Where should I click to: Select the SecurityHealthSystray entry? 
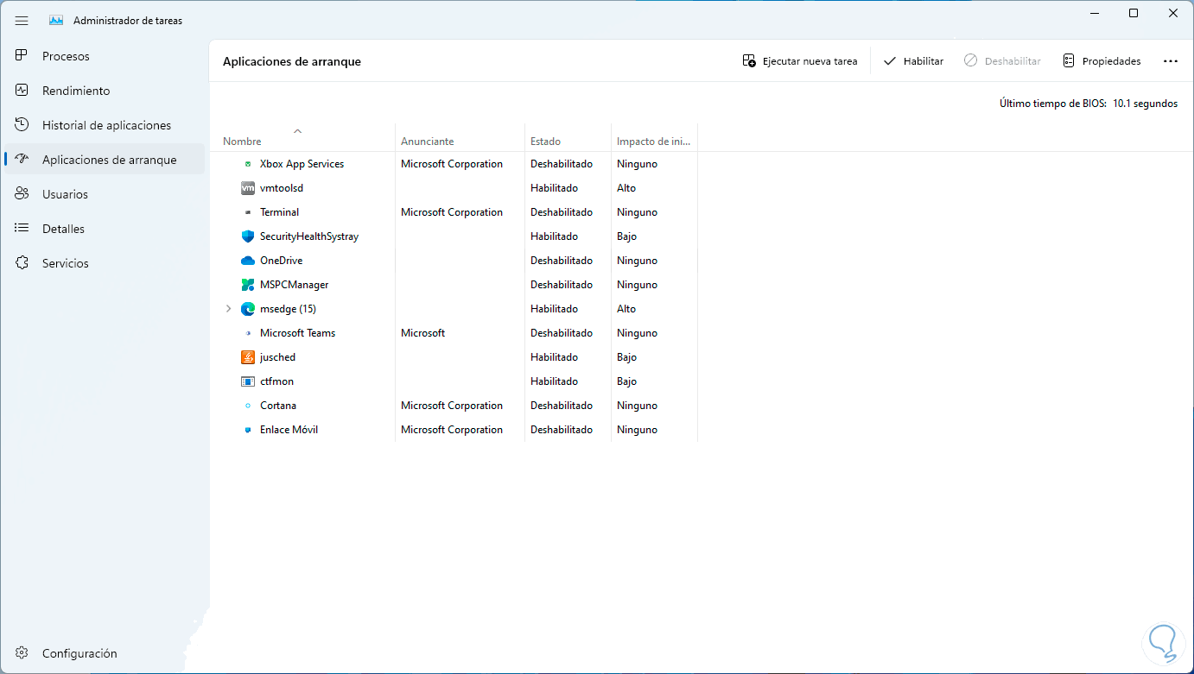(309, 236)
